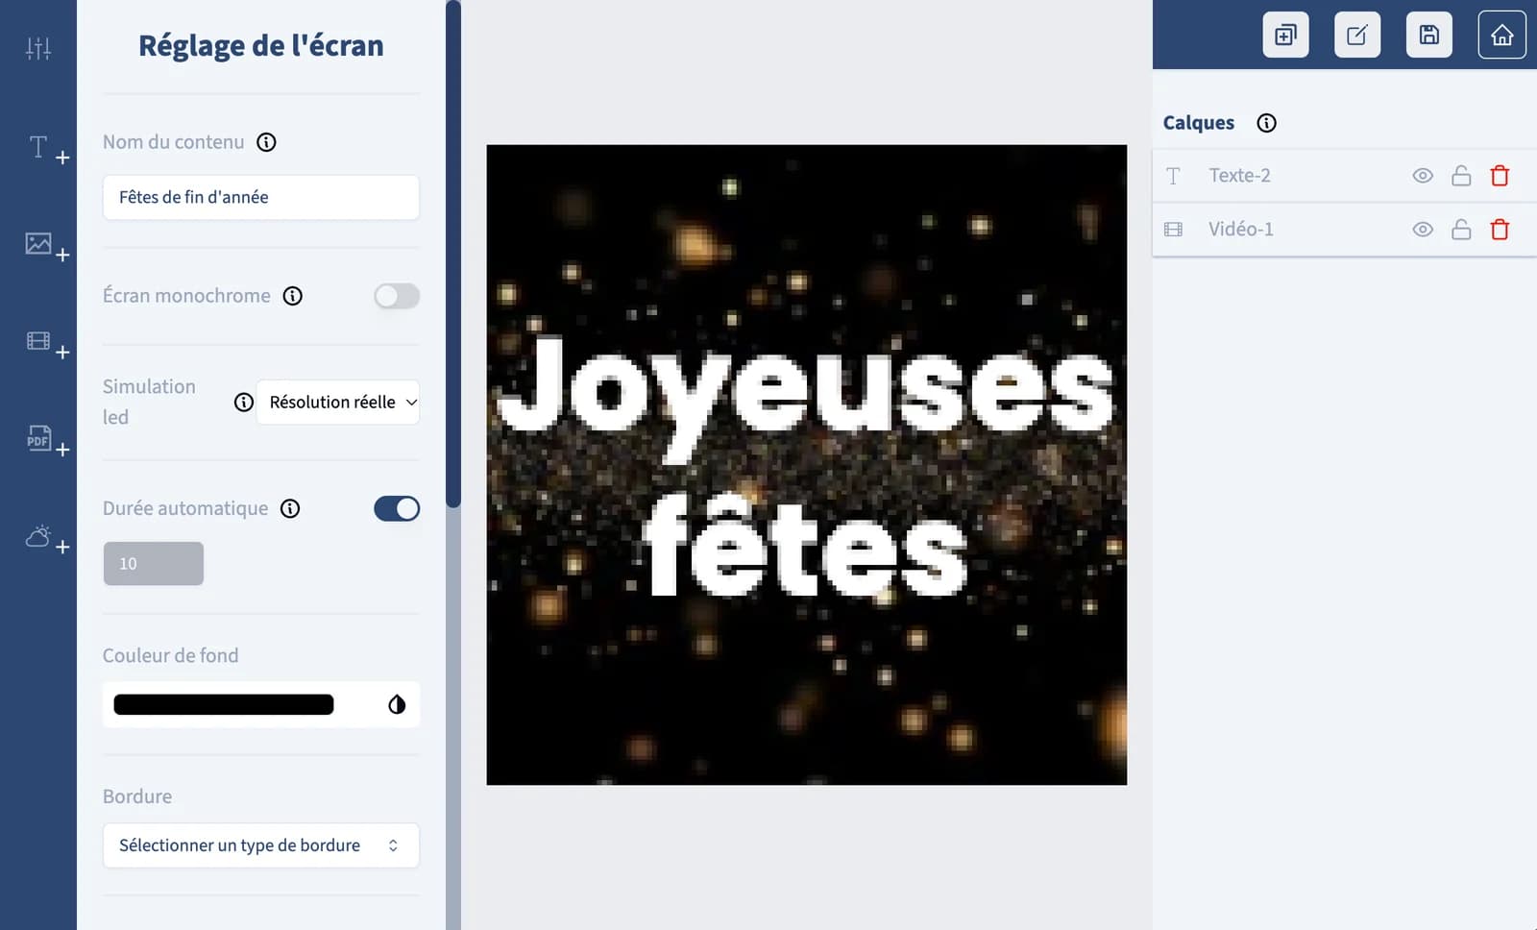
Task: Hide the Vidéo-1 layer
Action: click(x=1423, y=230)
